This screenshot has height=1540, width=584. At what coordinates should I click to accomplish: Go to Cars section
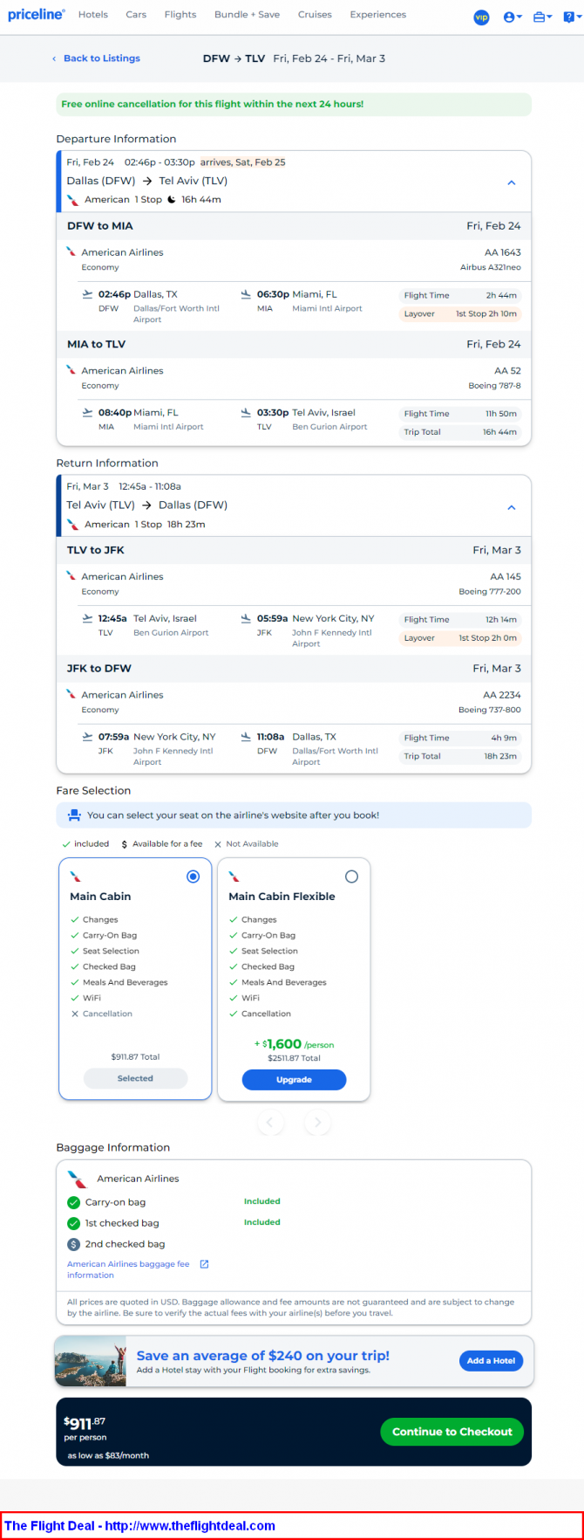click(x=136, y=15)
